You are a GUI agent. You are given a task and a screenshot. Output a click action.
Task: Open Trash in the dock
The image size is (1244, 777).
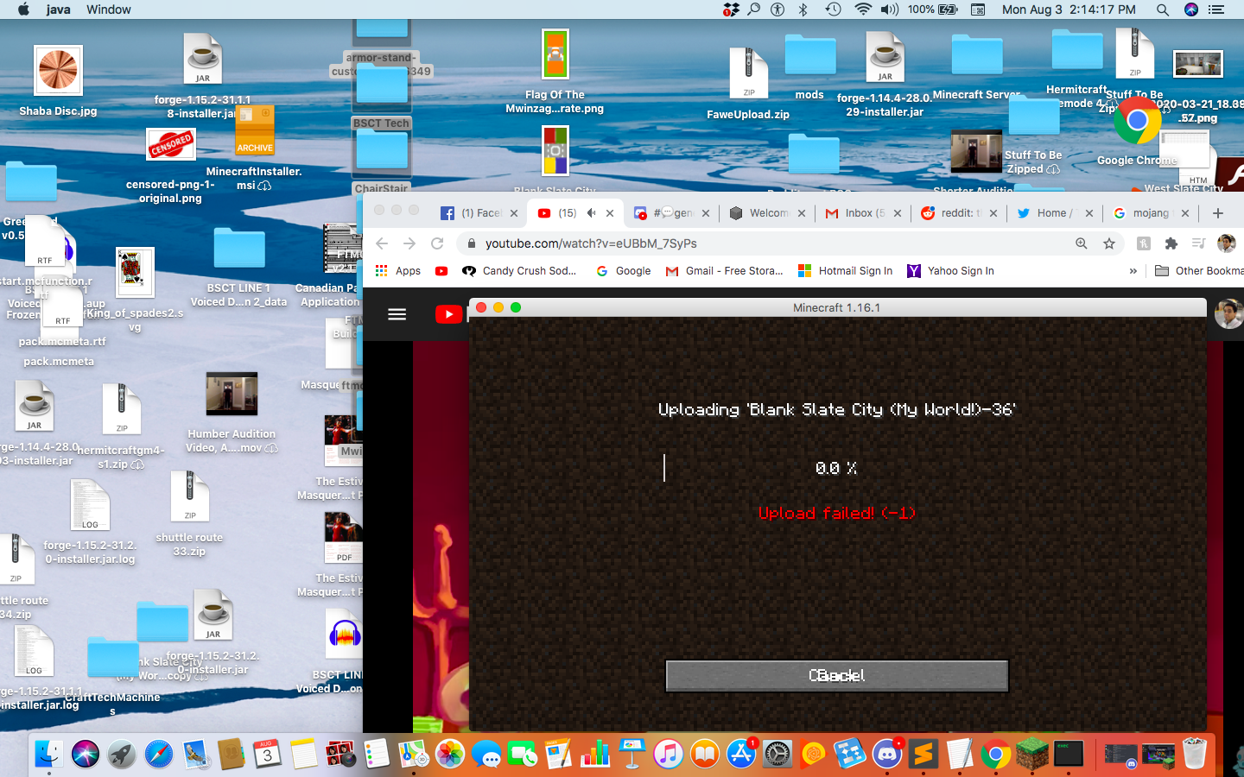[x=1195, y=754]
